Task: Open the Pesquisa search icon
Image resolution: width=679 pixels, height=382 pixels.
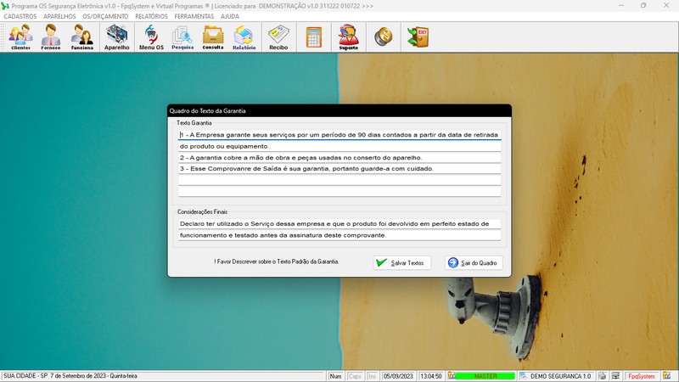Action: (182, 37)
